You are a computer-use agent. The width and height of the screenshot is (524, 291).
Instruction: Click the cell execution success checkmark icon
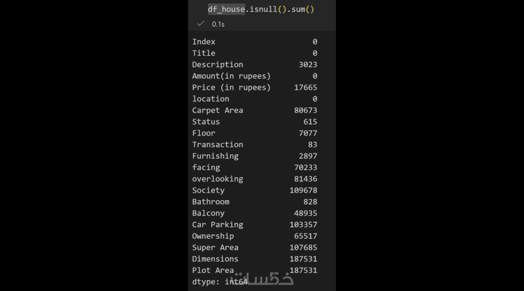tap(200, 24)
